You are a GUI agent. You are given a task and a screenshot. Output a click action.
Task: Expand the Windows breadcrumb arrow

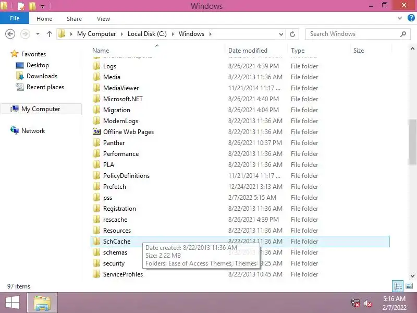point(211,34)
